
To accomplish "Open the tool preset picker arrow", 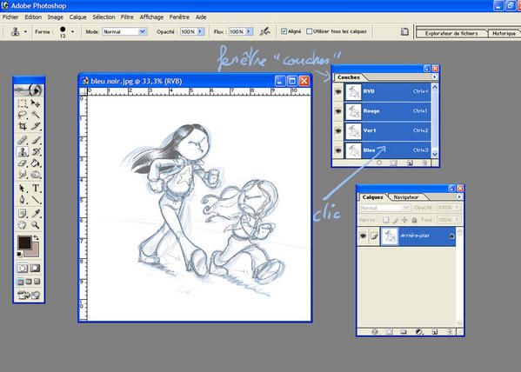I will pos(25,32).
